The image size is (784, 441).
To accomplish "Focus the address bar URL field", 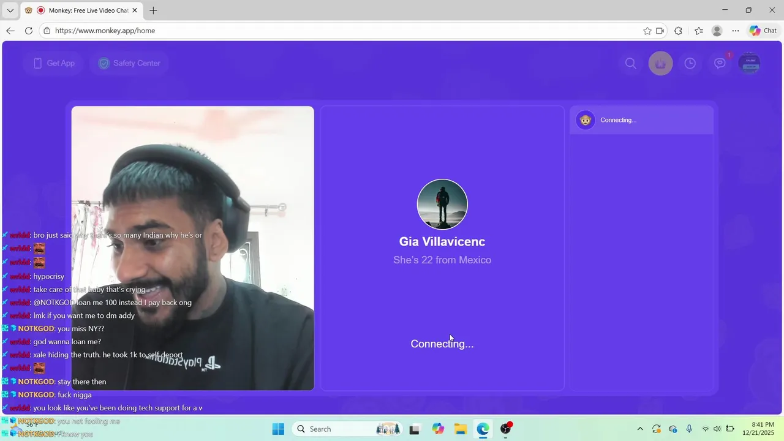I will (343, 31).
